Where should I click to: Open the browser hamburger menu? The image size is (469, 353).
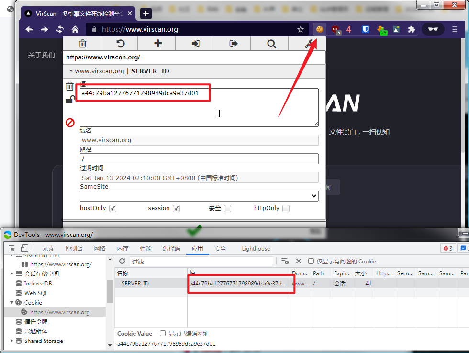point(455,29)
